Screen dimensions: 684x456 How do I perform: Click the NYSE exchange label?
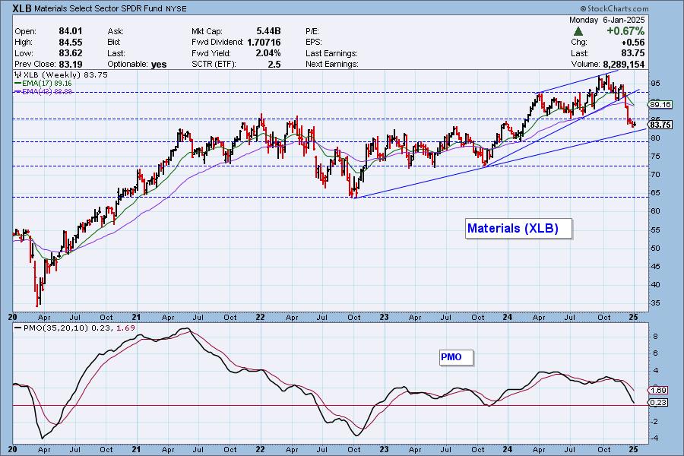pos(176,9)
